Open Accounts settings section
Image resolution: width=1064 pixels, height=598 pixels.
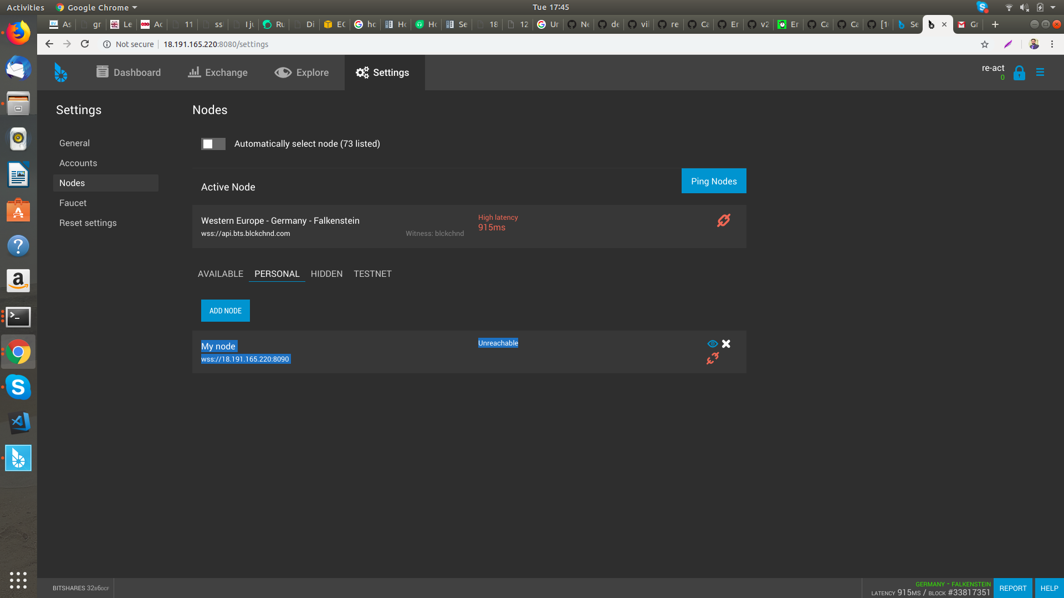(78, 163)
